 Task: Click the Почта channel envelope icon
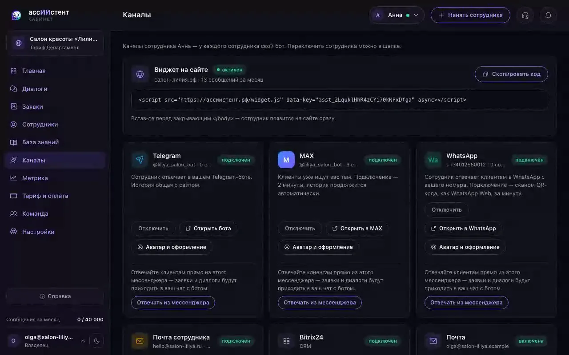(x=433, y=341)
